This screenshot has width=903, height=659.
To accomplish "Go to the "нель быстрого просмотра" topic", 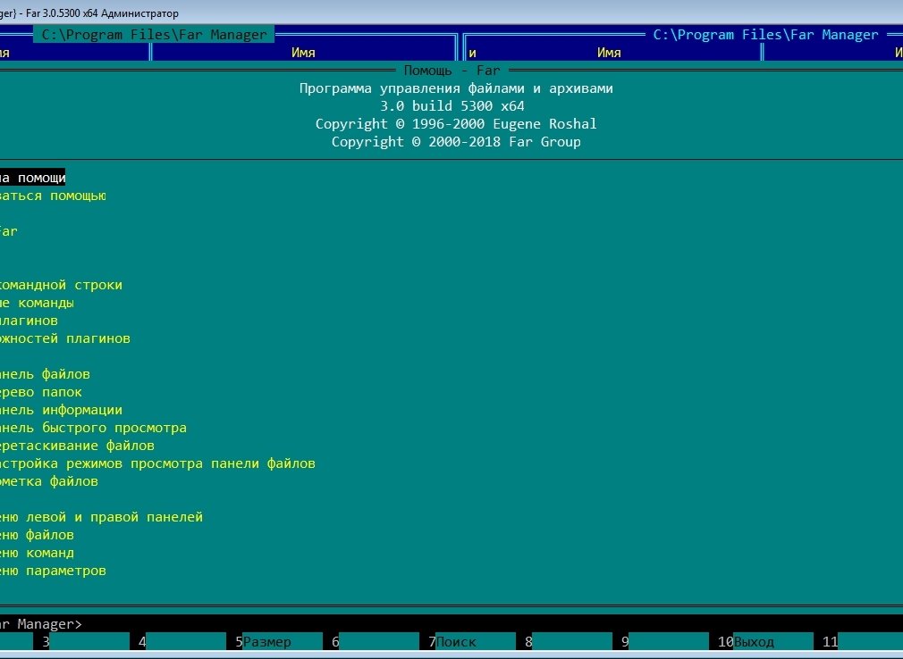I will click(x=93, y=427).
